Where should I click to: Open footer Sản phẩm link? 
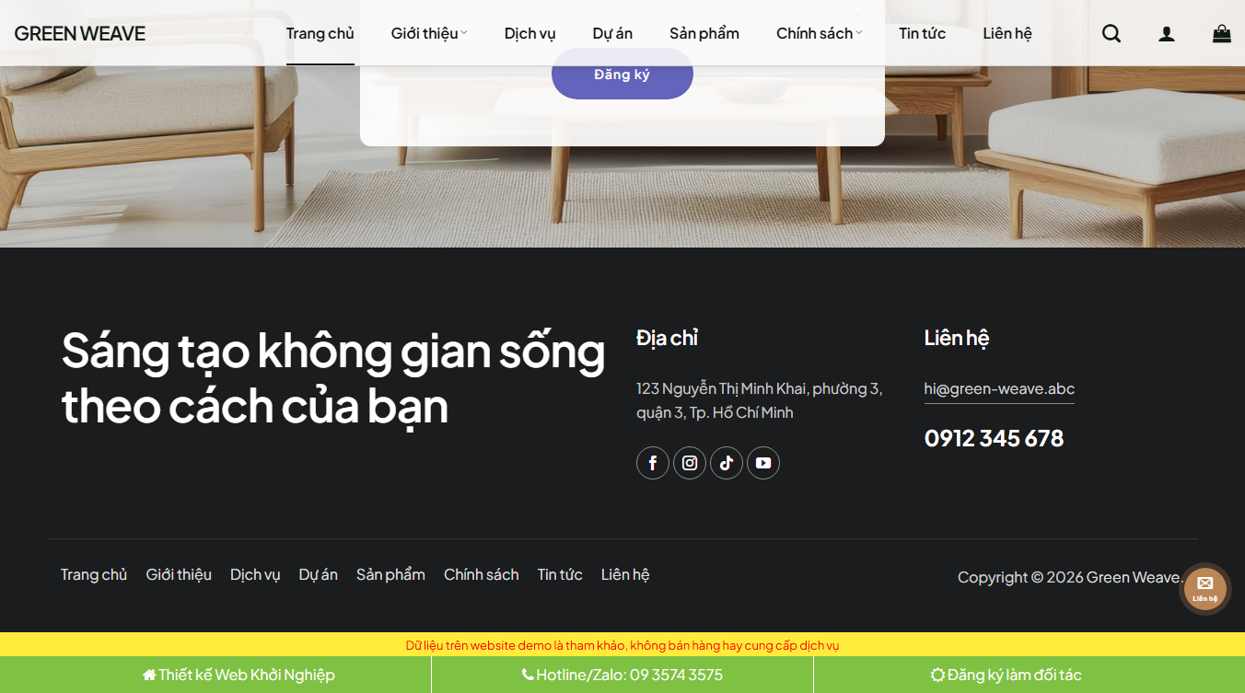point(390,574)
